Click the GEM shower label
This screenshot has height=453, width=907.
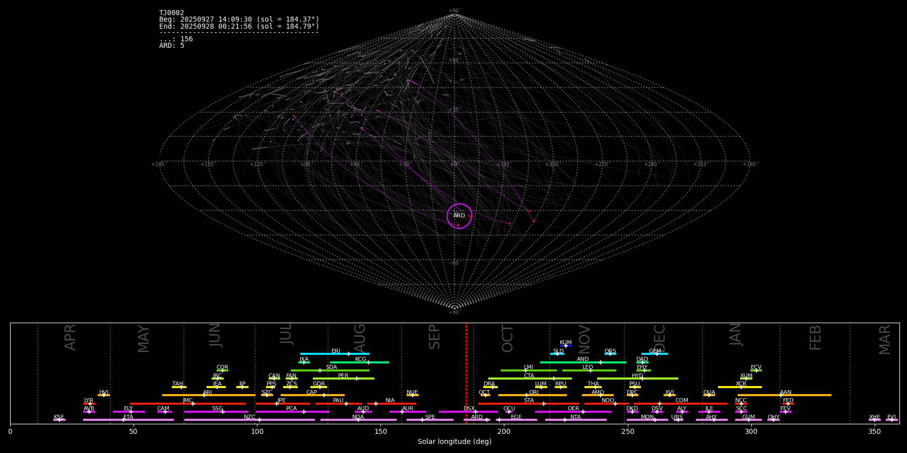coord(655,351)
